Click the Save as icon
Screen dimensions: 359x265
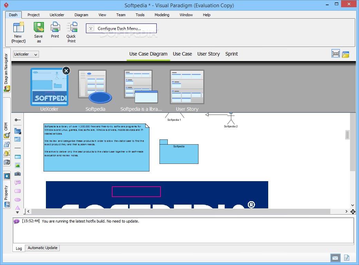tap(39, 32)
